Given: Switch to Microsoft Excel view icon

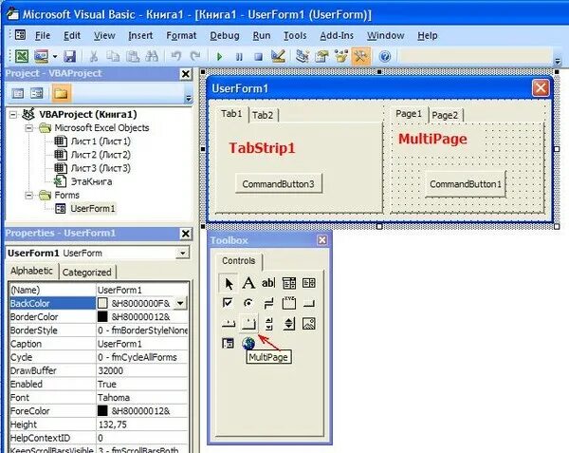Looking at the screenshot, I should [x=22, y=57].
